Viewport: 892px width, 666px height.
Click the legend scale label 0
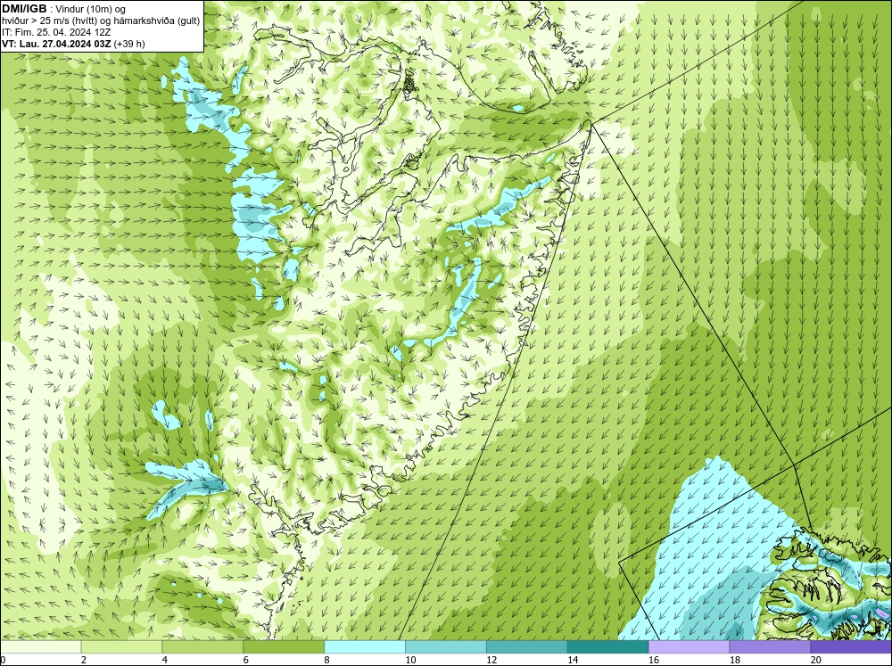tap(4, 660)
